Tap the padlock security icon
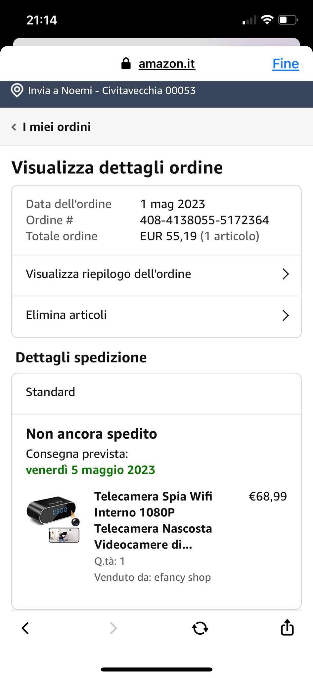 click(x=126, y=63)
